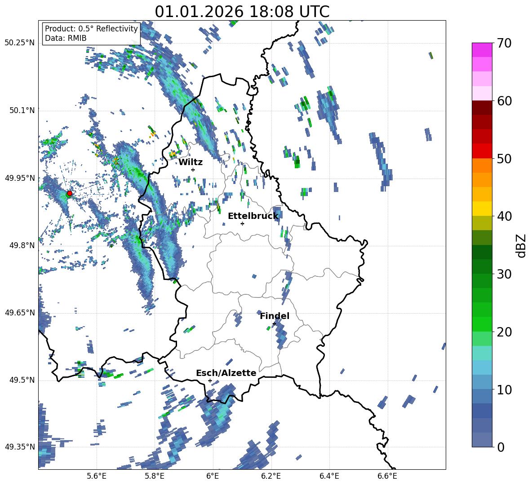Screen dimensions: 532x485
Task: Click the Wiltz city label
Action: click(191, 162)
